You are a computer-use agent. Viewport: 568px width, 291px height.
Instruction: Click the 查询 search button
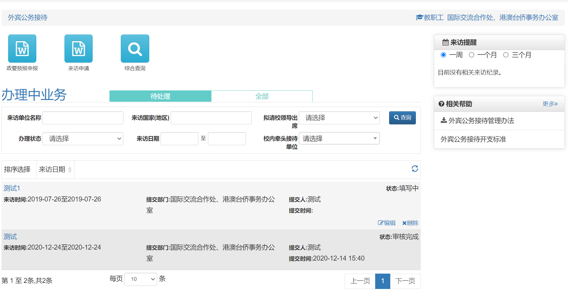pyautogui.click(x=402, y=118)
